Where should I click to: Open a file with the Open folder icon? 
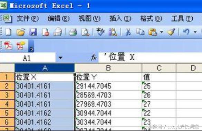pos(21,32)
